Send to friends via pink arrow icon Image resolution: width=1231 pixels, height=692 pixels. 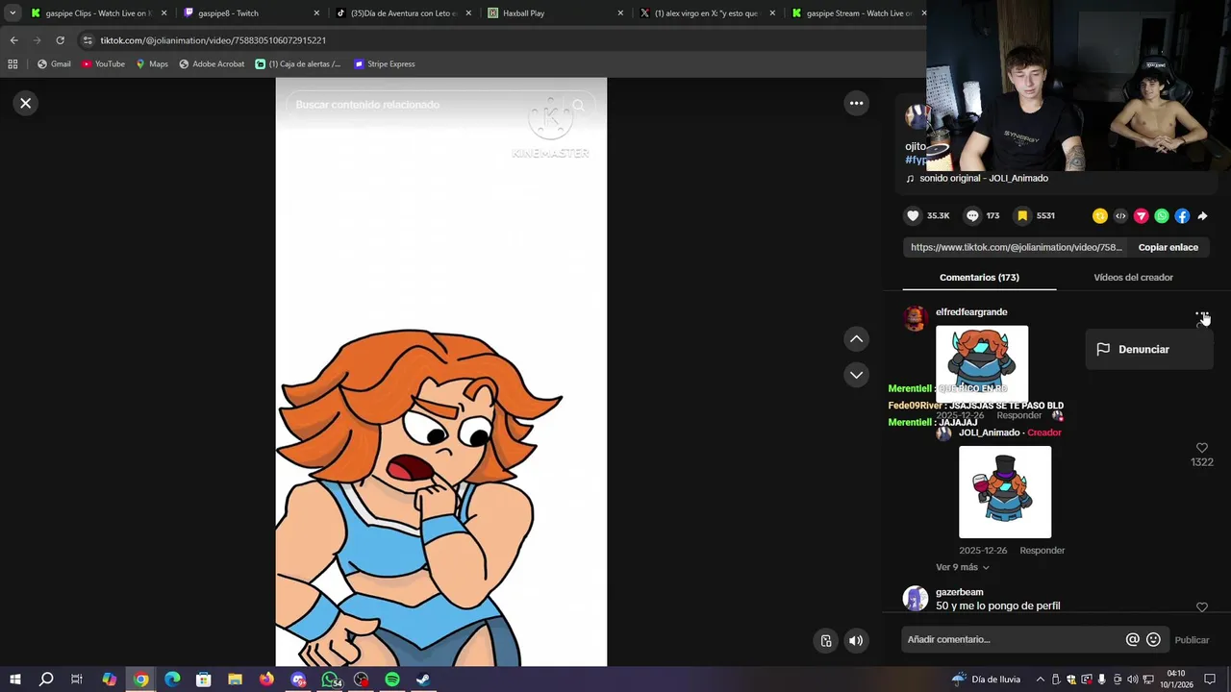[1141, 216]
